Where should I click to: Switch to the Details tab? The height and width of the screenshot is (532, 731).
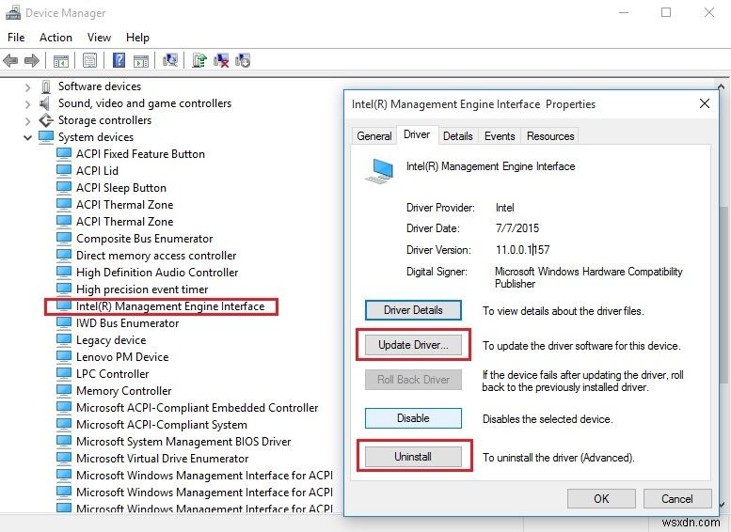point(458,136)
